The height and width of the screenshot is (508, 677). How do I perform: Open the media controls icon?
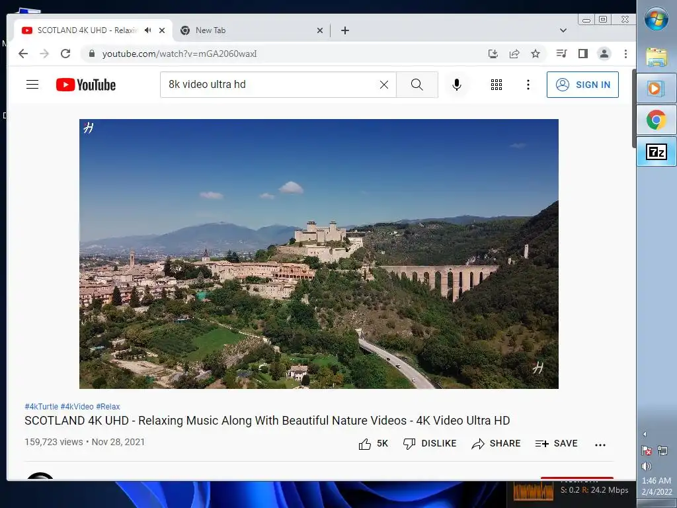point(561,54)
